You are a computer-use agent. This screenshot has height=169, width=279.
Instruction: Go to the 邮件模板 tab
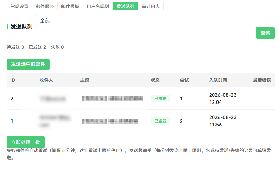70,6
